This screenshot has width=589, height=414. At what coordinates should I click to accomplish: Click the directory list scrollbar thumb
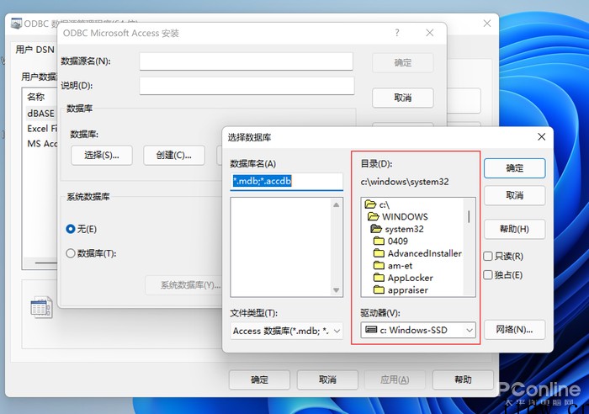click(469, 217)
